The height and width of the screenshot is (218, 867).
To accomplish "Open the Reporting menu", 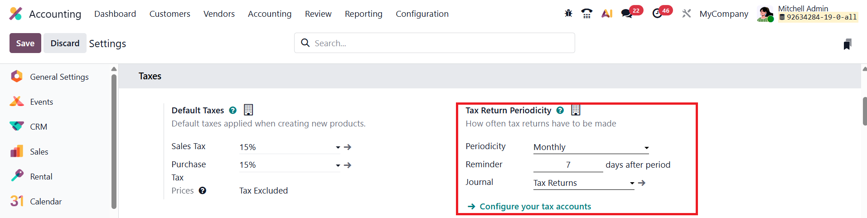I will [x=363, y=14].
